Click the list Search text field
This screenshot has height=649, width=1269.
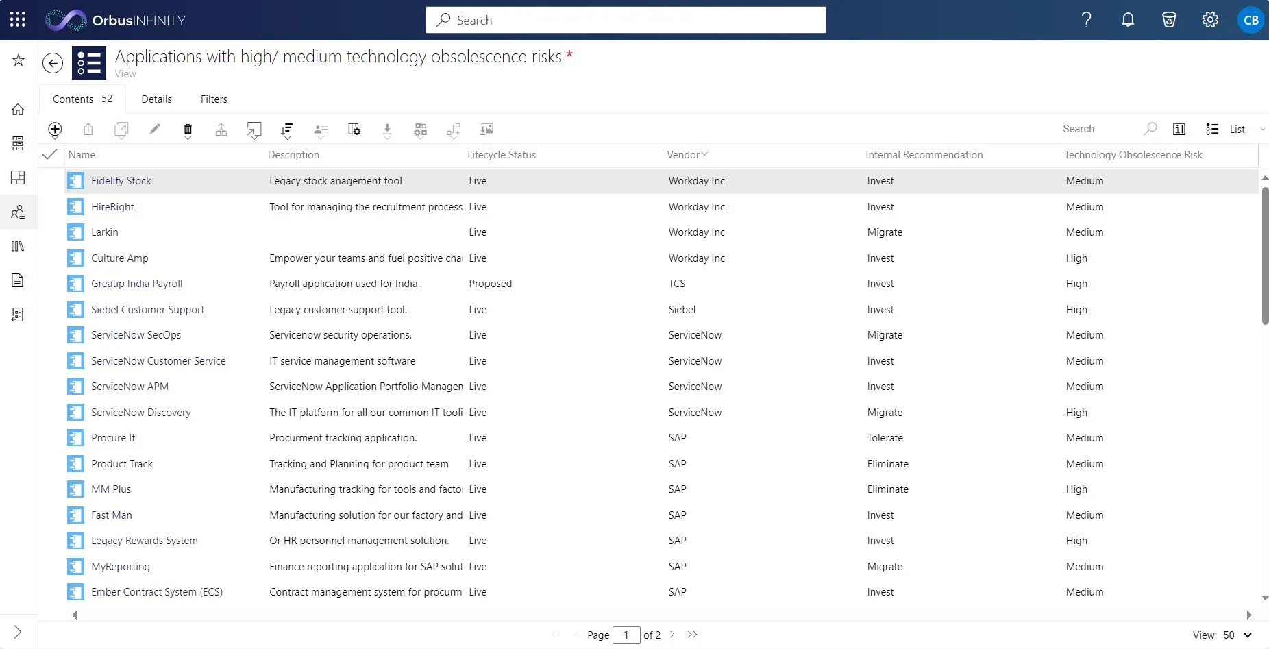click(1099, 129)
